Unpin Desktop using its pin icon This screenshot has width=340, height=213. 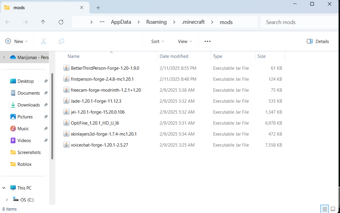point(46,81)
